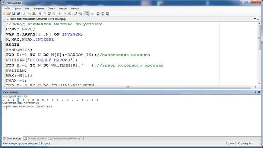The image size is (263, 148).
Task: Click the horizontal scrollbar right arrow
Action: tap(256, 87)
